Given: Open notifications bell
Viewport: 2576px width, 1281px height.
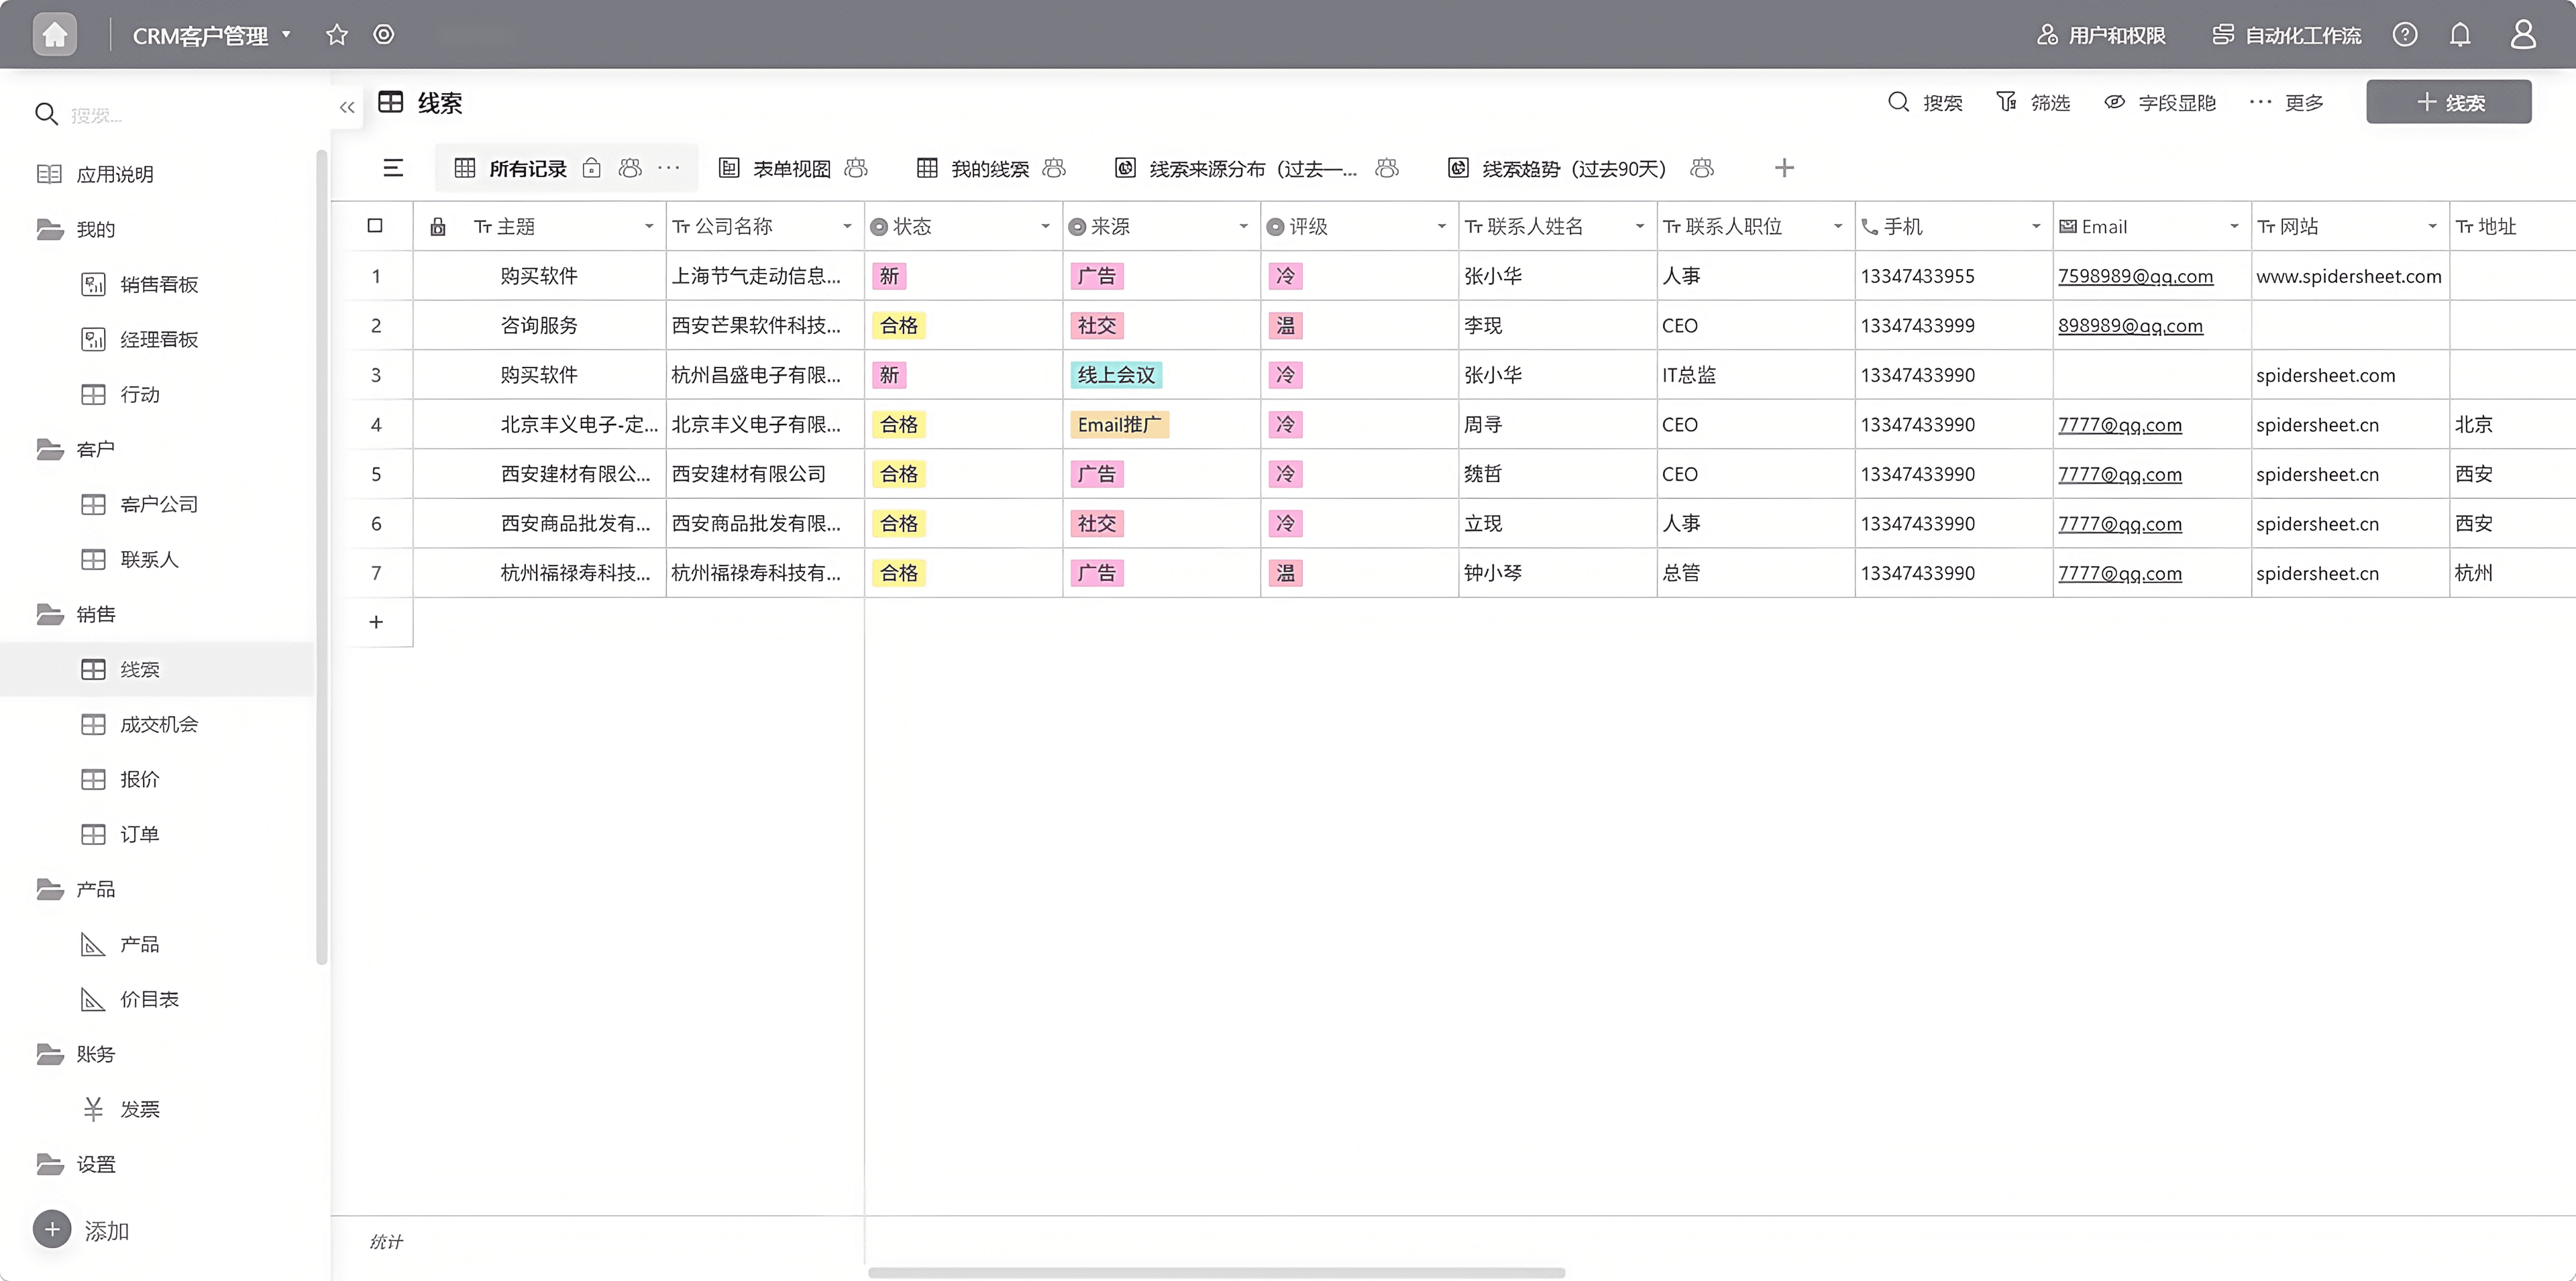Looking at the screenshot, I should 2460,35.
